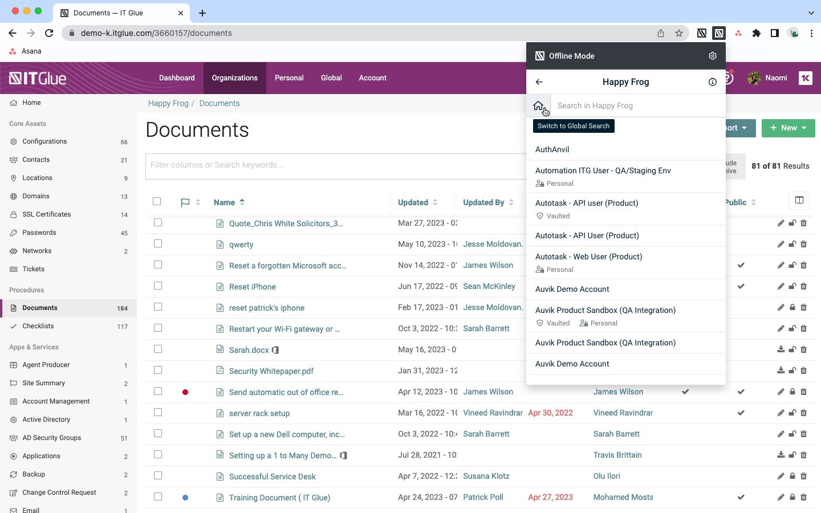
Task: Go to the Dashboard tab
Action: pyautogui.click(x=177, y=78)
